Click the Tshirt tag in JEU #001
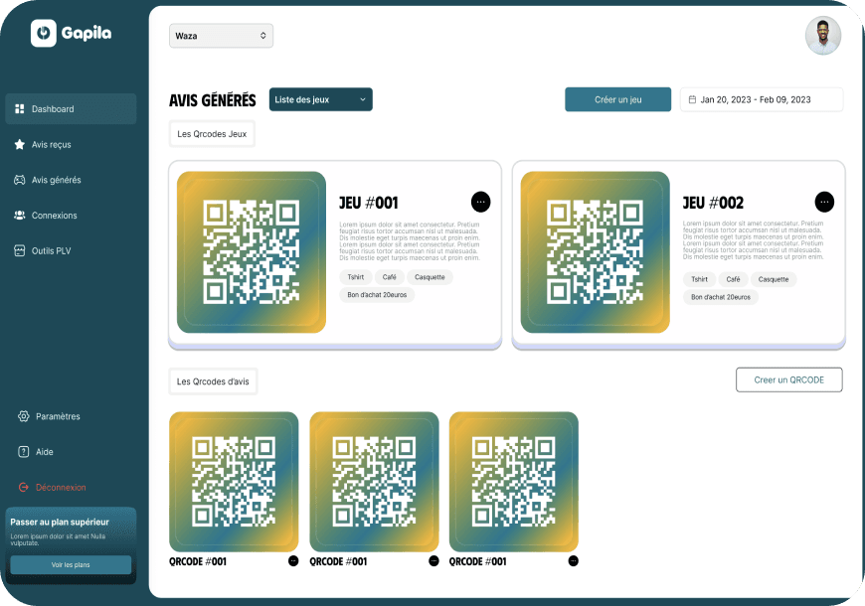The height and width of the screenshot is (606, 865). point(356,277)
